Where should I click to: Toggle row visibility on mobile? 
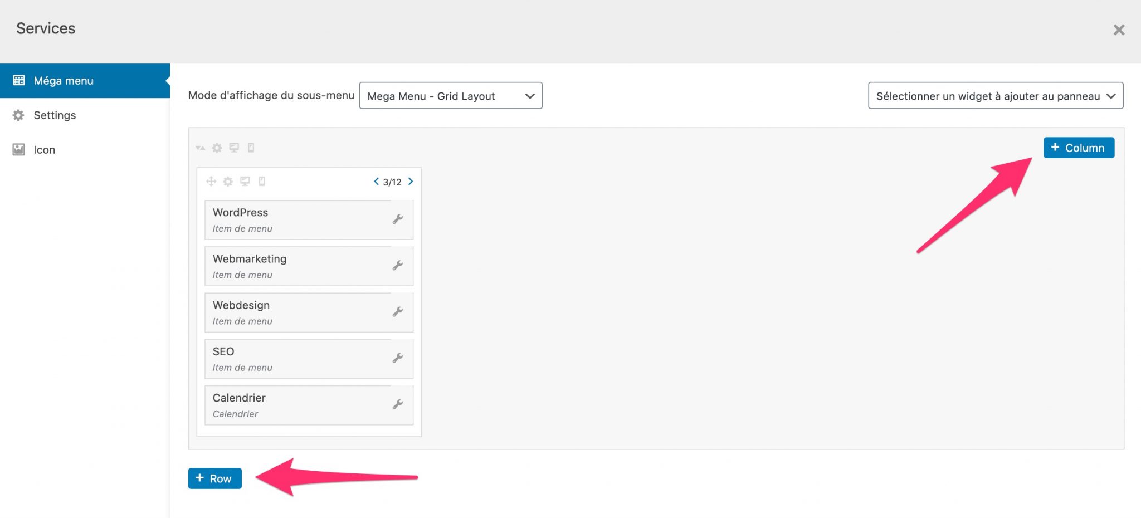pyautogui.click(x=251, y=148)
